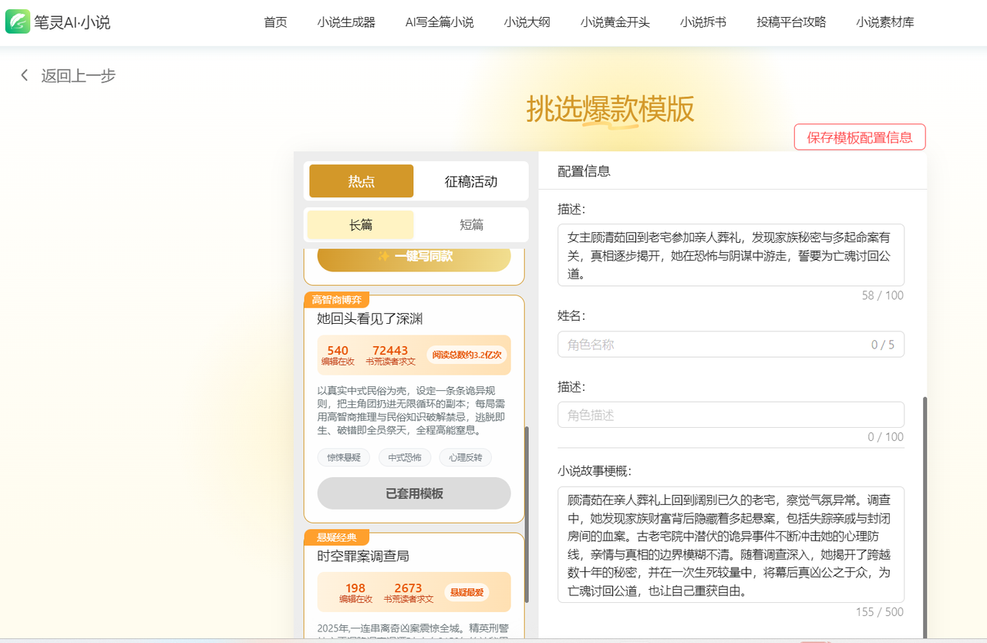Viewport: 987px width, 643px height.
Task: Click the 挑选爆款模版 heading
Action: click(611, 109)
